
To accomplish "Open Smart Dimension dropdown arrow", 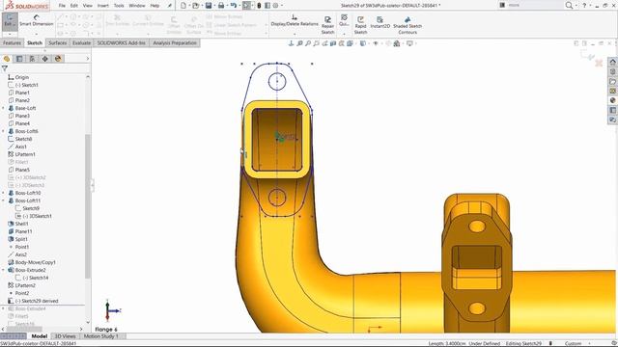I will click(x=37, y=35).
